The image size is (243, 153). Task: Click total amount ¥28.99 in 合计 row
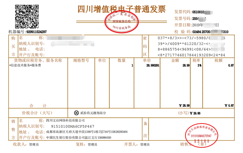coord(184,106)
